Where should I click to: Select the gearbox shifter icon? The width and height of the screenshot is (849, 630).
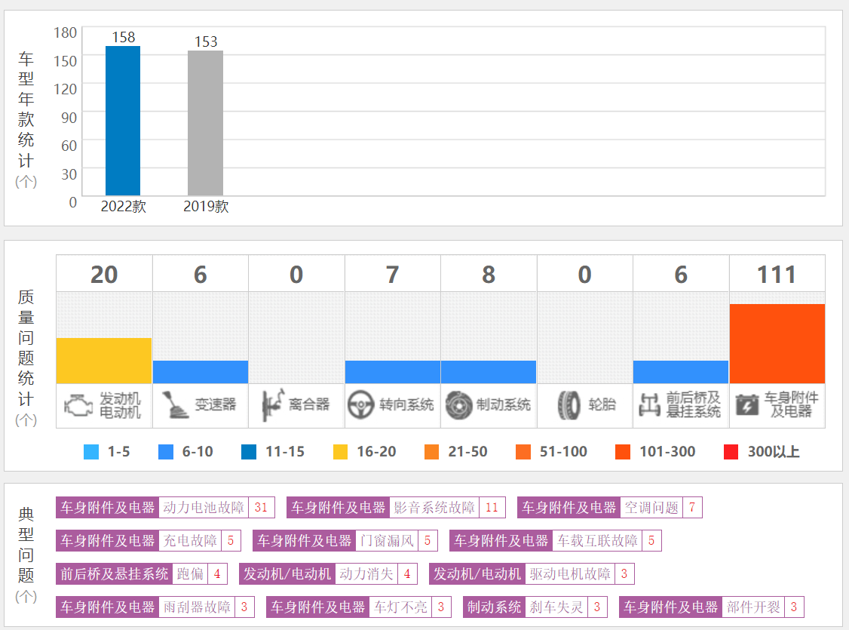[x=174, y=405]
